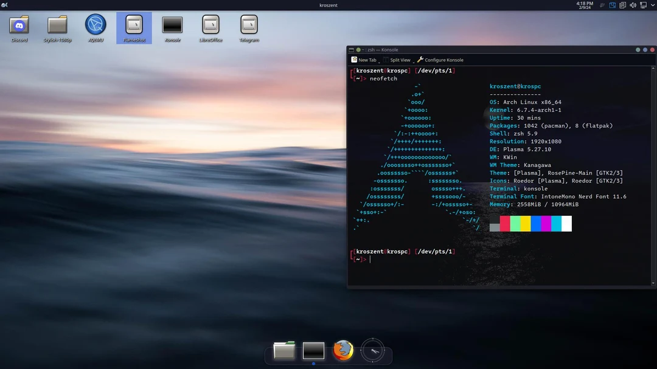Click the 'Packages: 1042 (pacman)' line
The width and height of the screenshot is (657, 369).
(551, 126)
